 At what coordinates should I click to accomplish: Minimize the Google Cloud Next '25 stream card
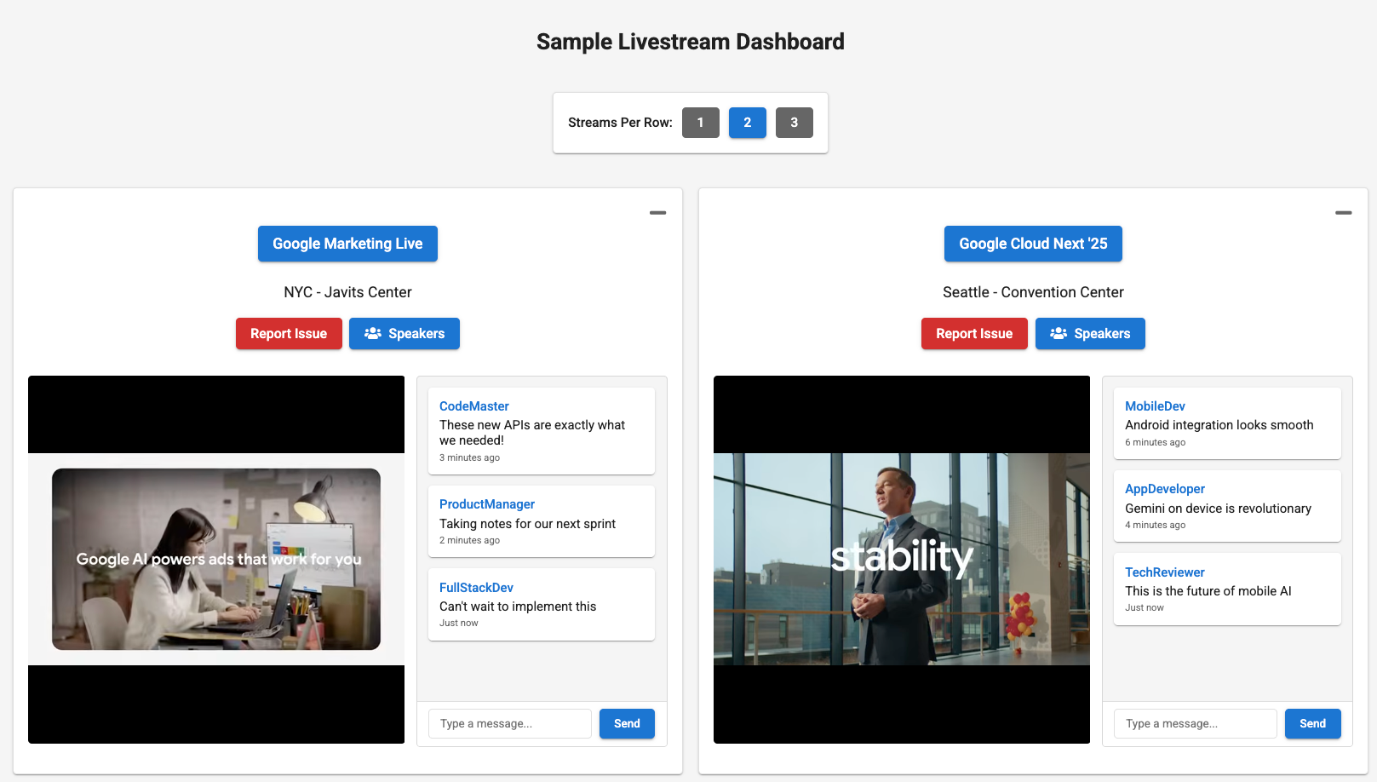[x=1343, y=213]
